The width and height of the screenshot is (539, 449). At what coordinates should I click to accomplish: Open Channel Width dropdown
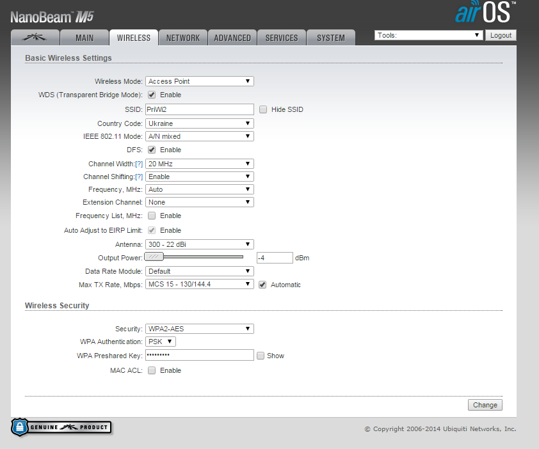click(x=199, y=164)
